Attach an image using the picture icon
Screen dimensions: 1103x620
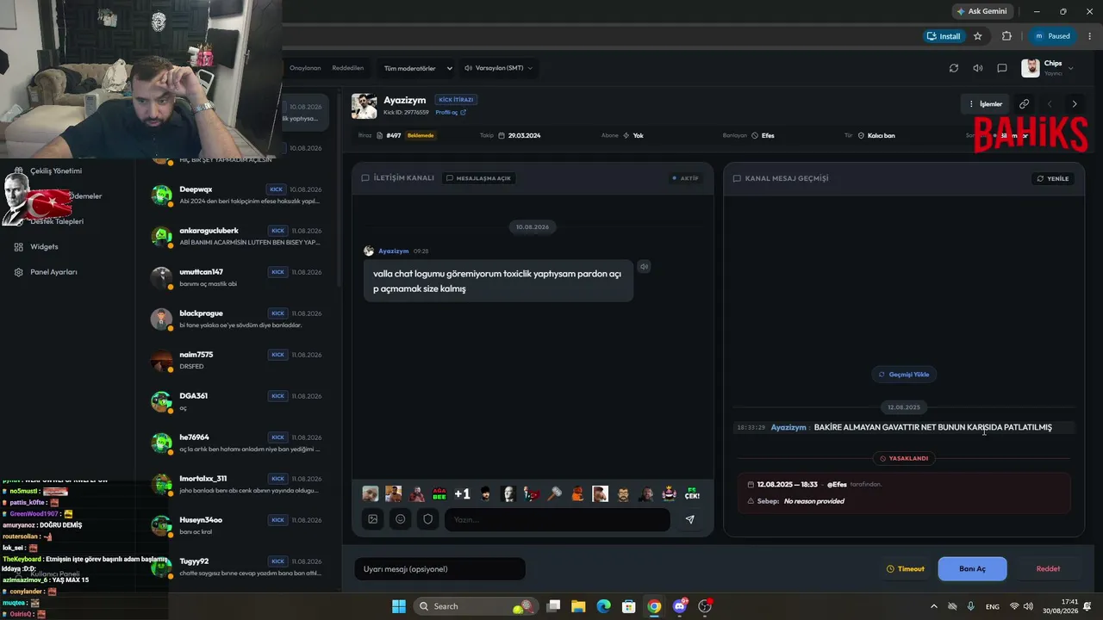click(373, 519)
